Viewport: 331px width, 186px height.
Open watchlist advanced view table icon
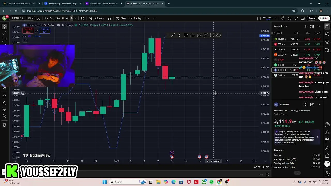(x=312, y=26)
